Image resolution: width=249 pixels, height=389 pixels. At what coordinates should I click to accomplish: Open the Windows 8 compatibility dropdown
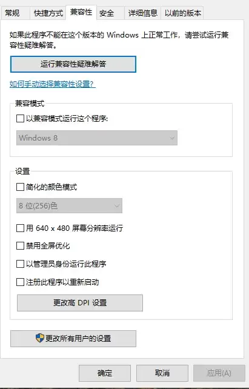[97, 138]
